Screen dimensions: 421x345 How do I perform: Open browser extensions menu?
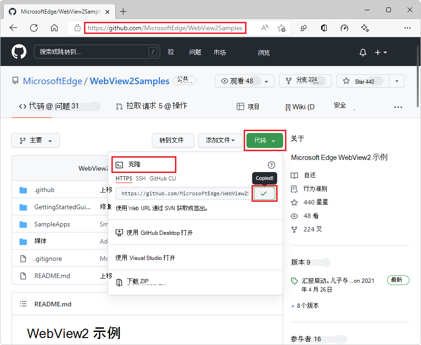click(304, 28)
